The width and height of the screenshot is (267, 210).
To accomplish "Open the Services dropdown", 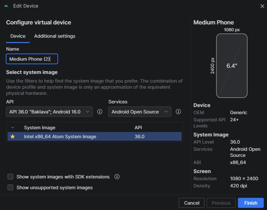I will [x=140, y=112].
